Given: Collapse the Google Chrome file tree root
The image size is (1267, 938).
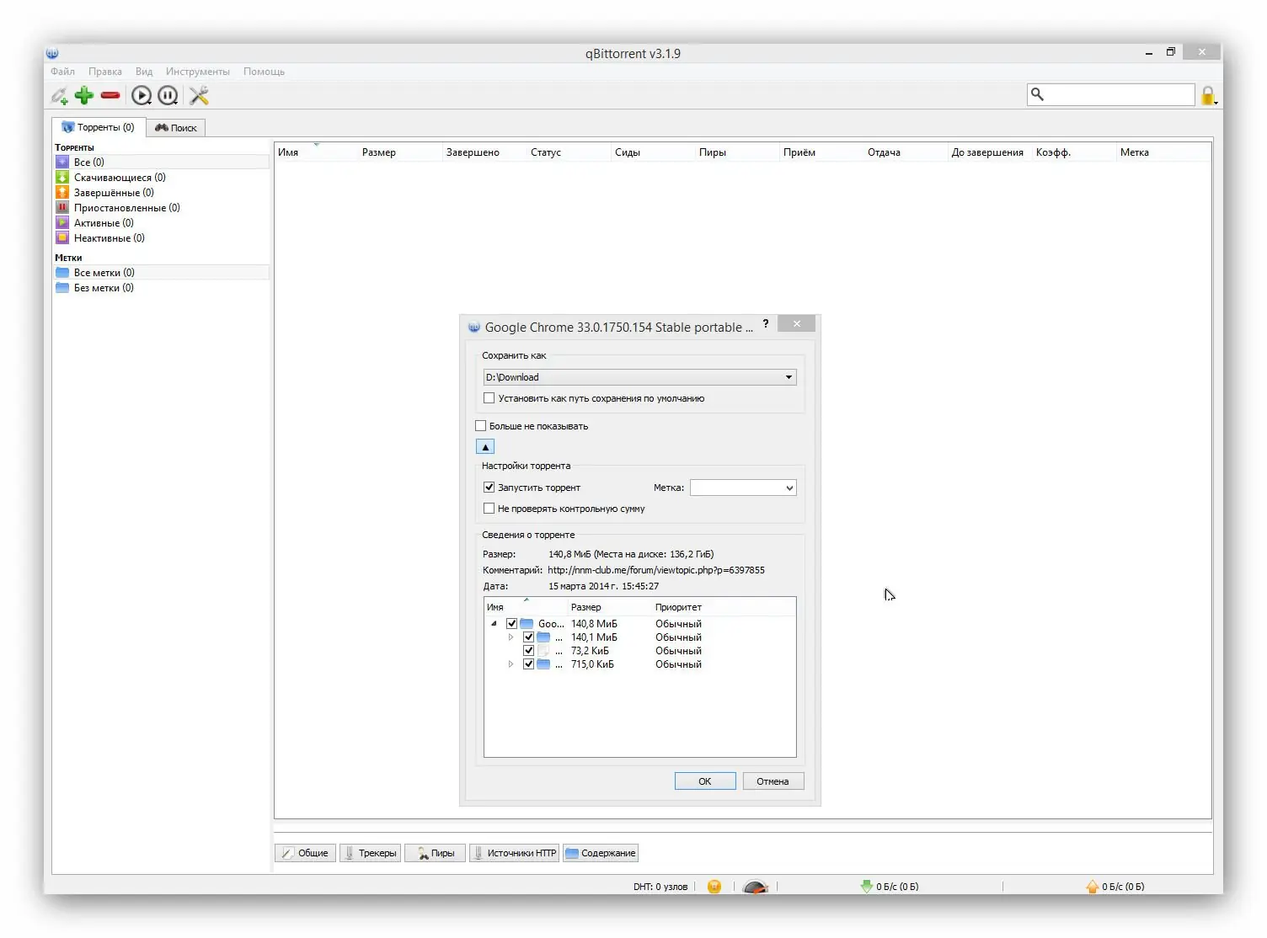Looking at the screenshot, I should 495,623.
